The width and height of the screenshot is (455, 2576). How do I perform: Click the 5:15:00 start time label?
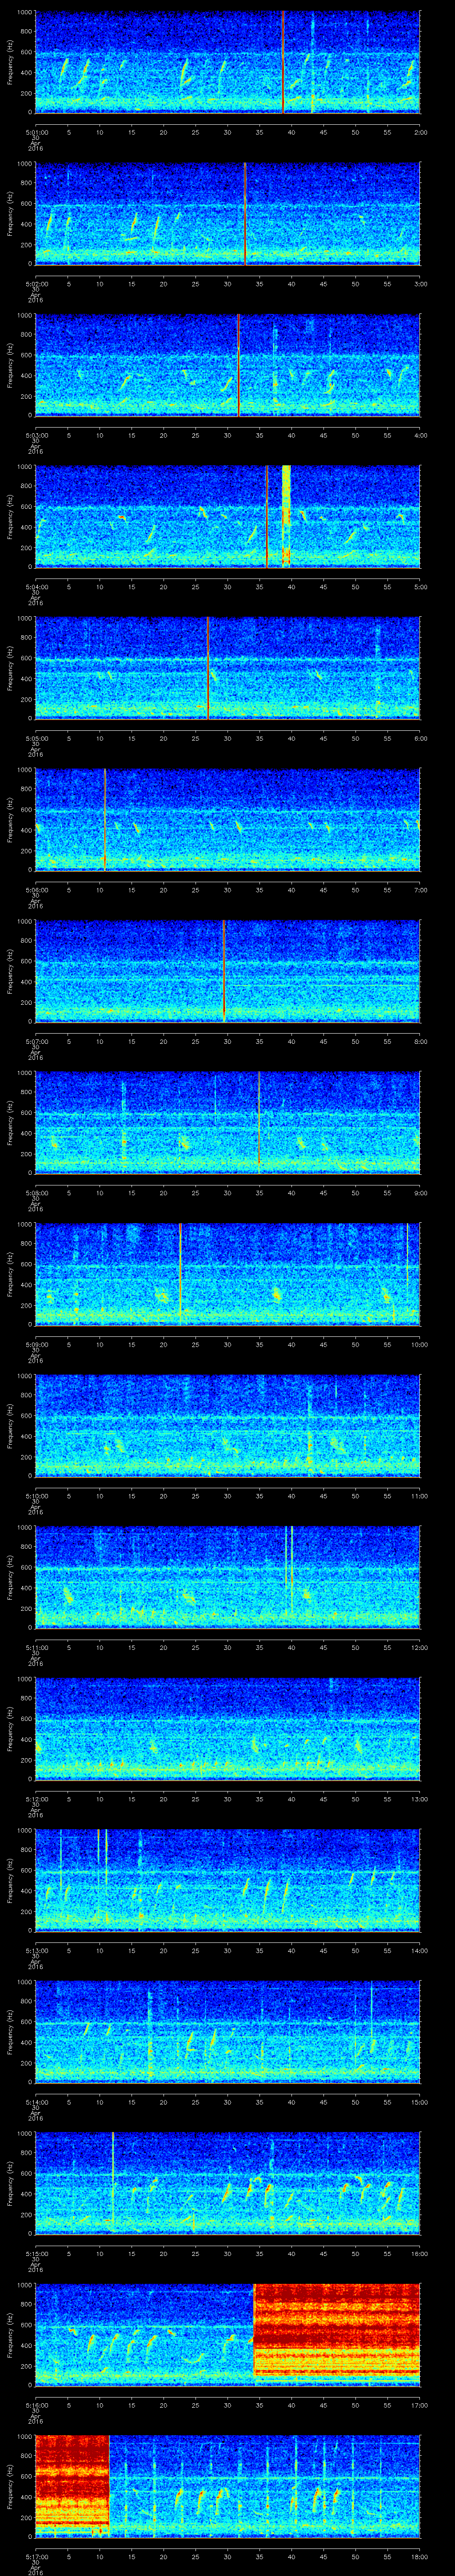(x=36, y=2254)
